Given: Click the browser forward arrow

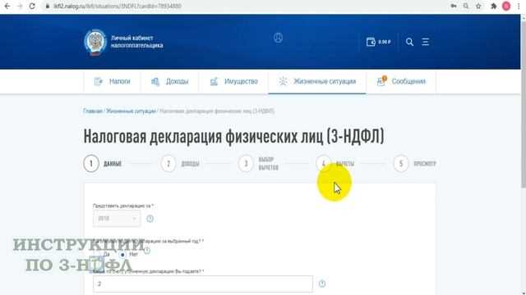Looking at the screenshot, I should [x=20, y=6].
